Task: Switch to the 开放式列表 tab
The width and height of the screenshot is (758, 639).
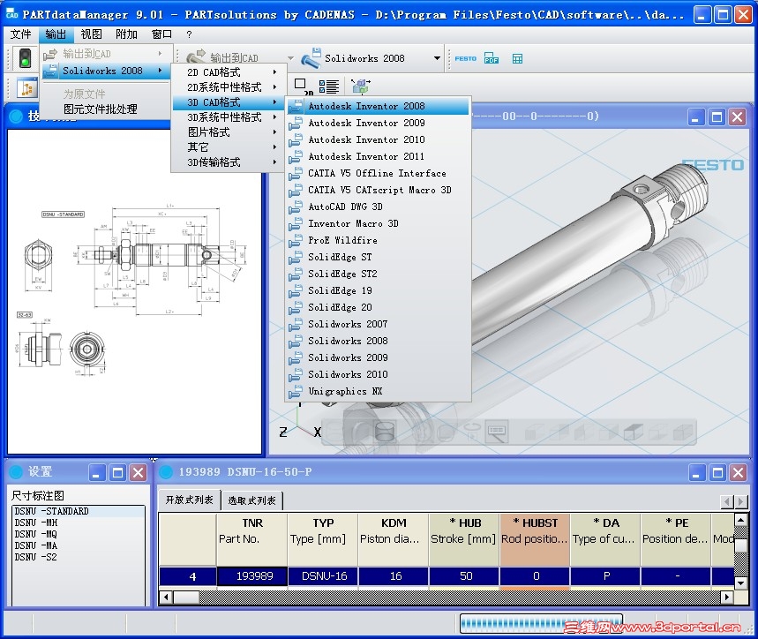Action: pos(190,500)
